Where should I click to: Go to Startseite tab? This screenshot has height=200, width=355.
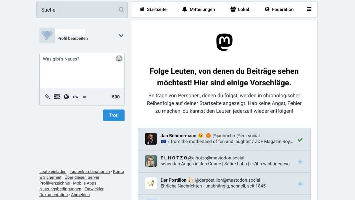pyautogui.click(x=153, y=9)
